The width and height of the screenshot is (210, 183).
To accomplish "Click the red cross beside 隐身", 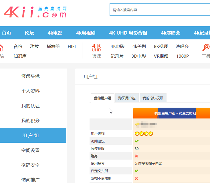I will pos(136,156).
